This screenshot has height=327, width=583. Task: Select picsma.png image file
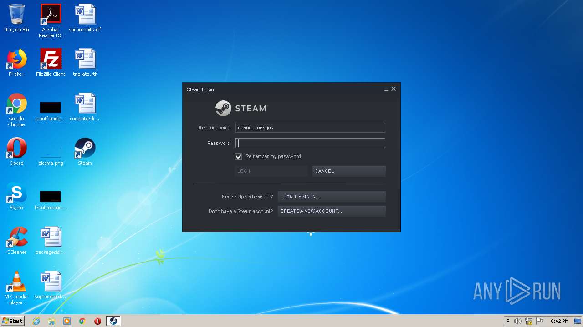tap(51, 156)
